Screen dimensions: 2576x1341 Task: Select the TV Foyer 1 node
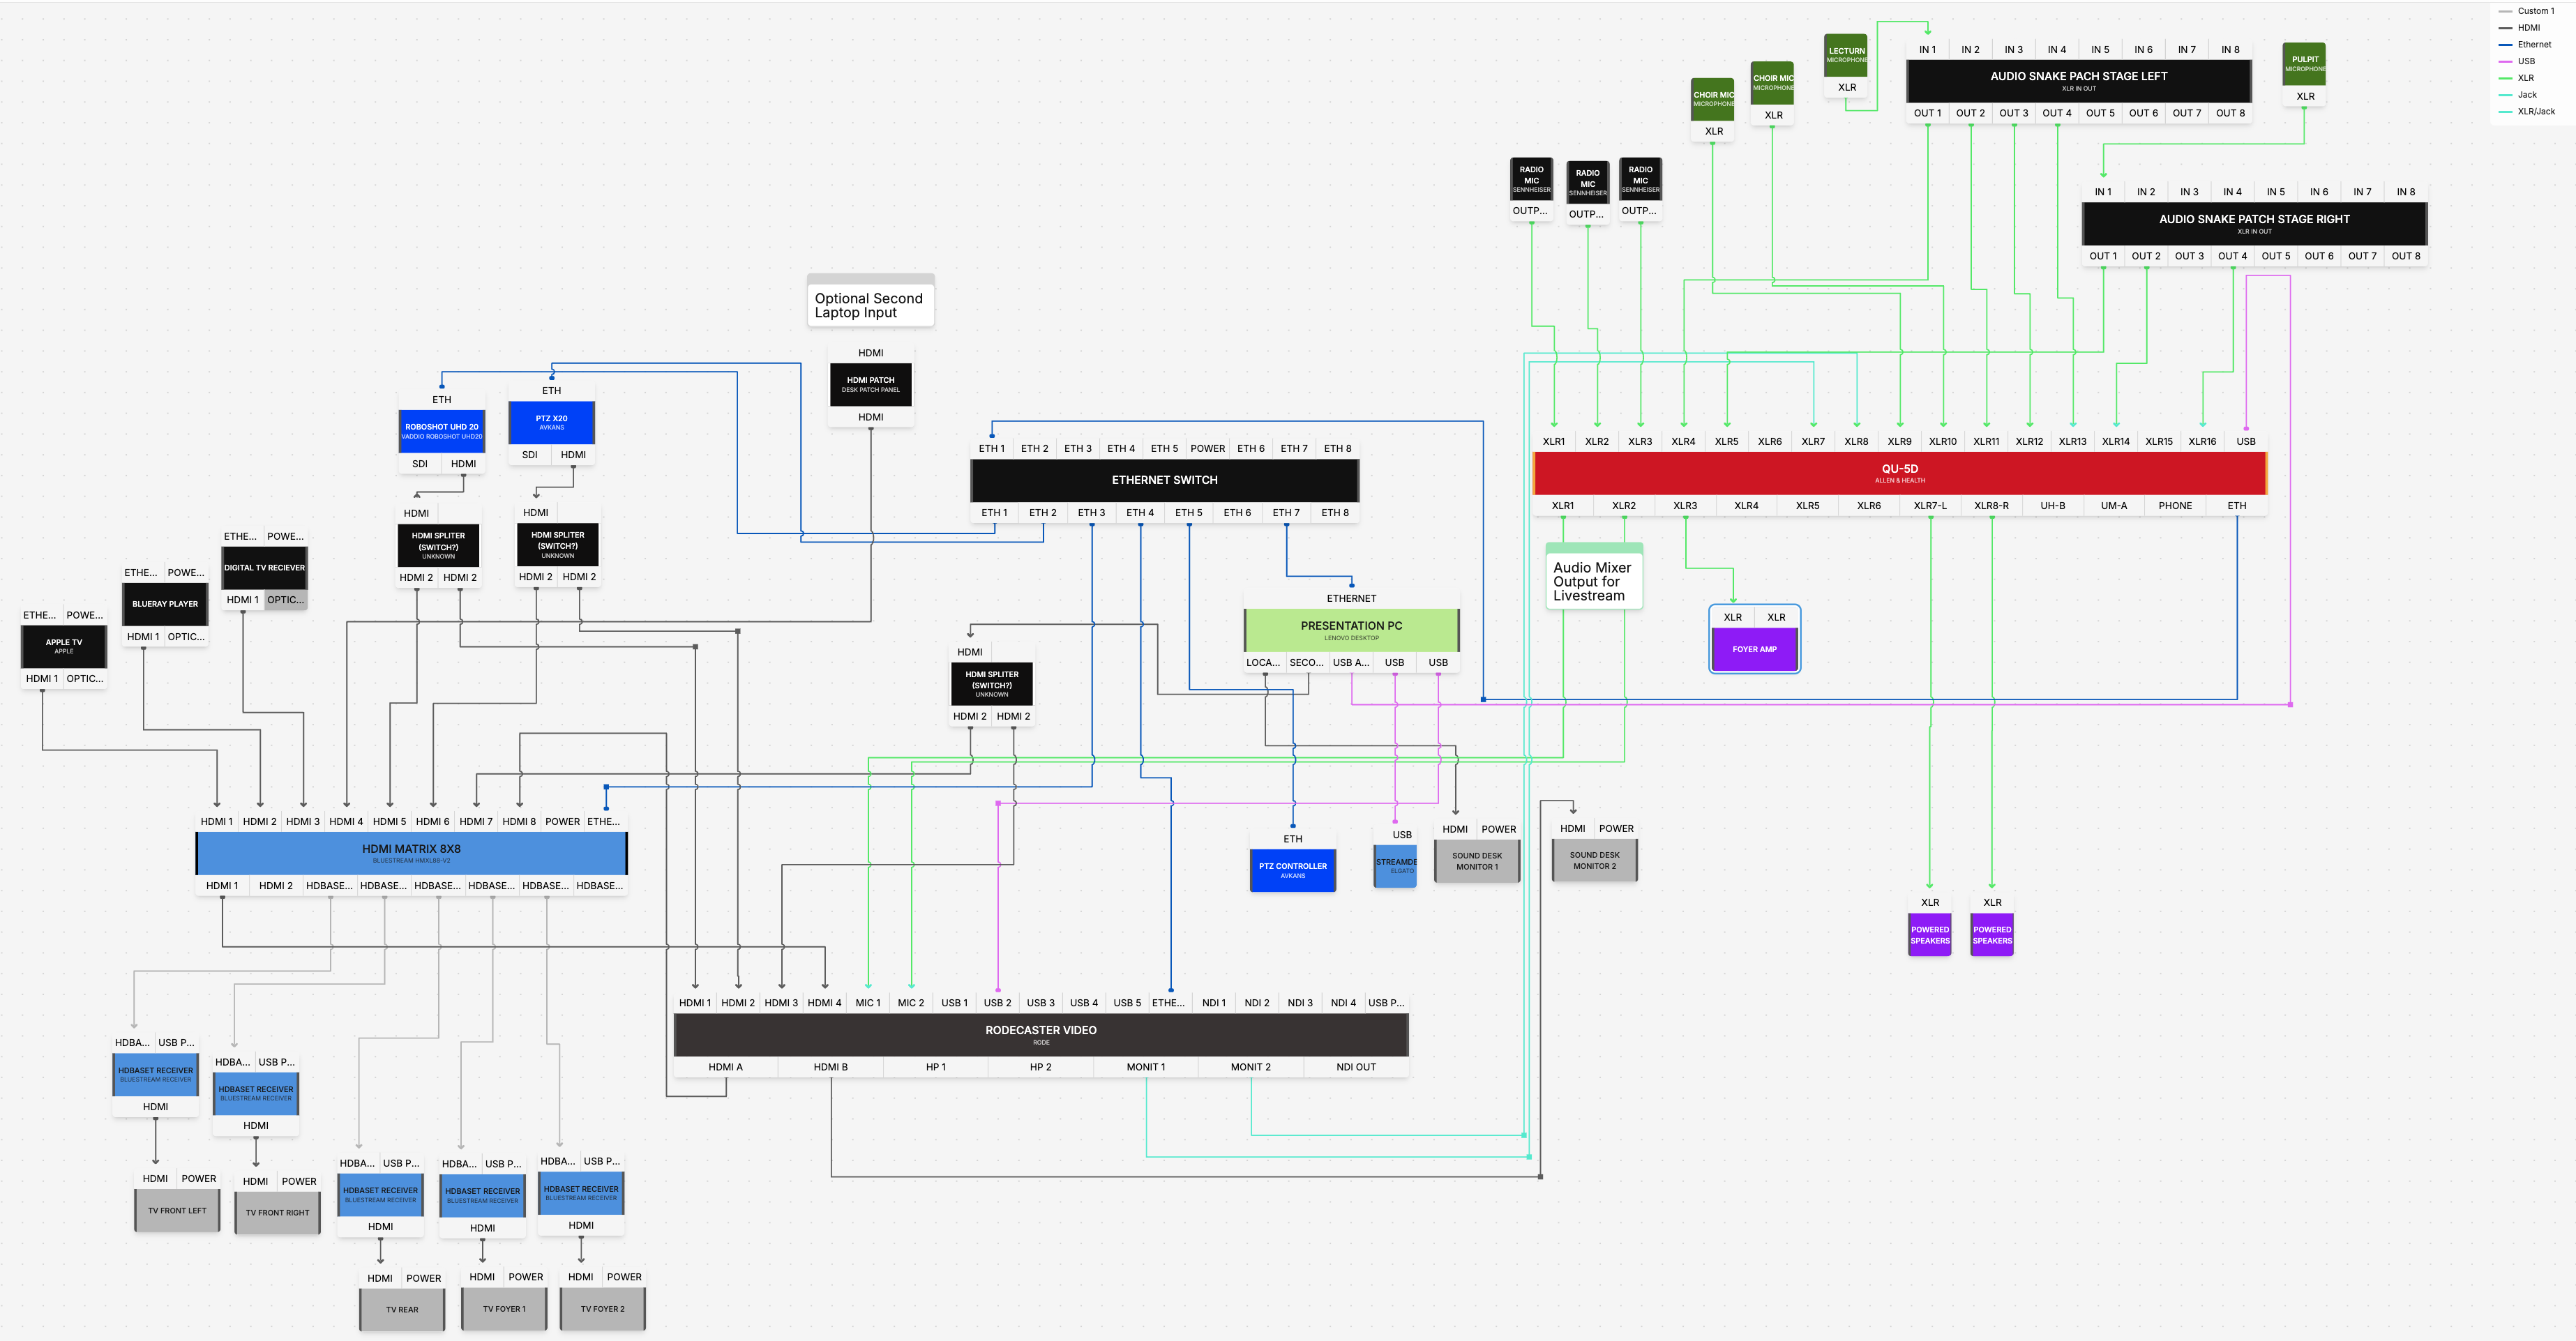pos(504,1309)
